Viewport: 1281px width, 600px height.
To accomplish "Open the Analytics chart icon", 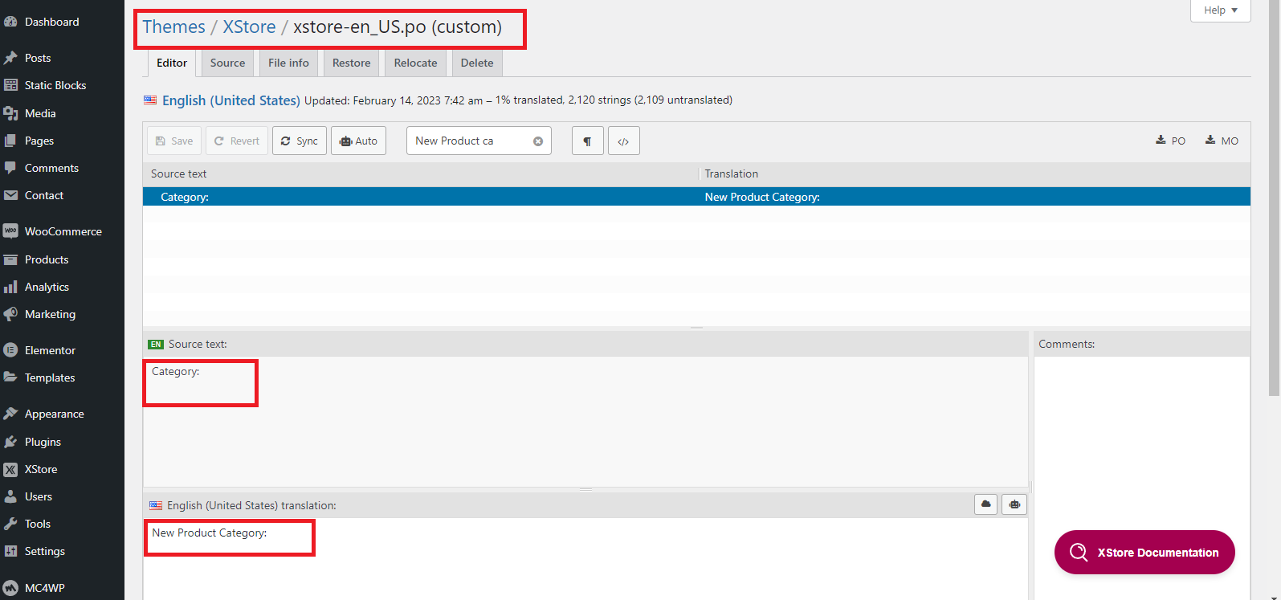I will (x=10, y=287).
